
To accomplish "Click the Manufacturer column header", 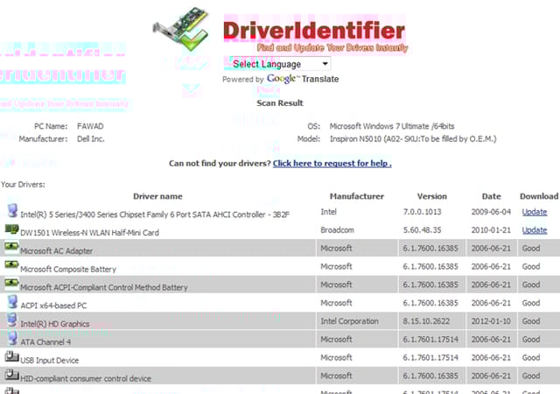I will pos(356,196).
